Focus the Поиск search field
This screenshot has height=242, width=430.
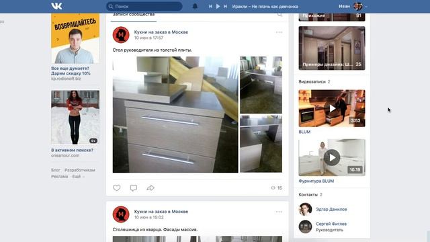click(144, 6)
